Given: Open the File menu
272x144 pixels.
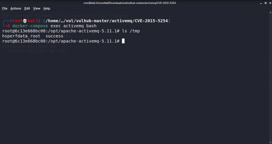Looking at the screenshot, I should pyautogui.click(x=5, y=8).
